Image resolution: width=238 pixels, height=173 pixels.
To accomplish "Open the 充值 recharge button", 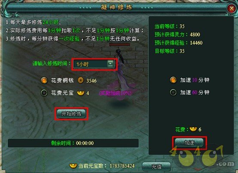I will [x=156, y=167].
